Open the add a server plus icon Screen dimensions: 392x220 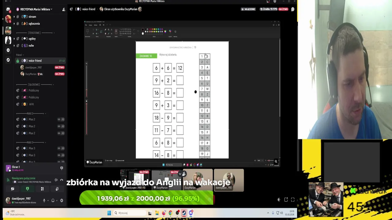8,50
